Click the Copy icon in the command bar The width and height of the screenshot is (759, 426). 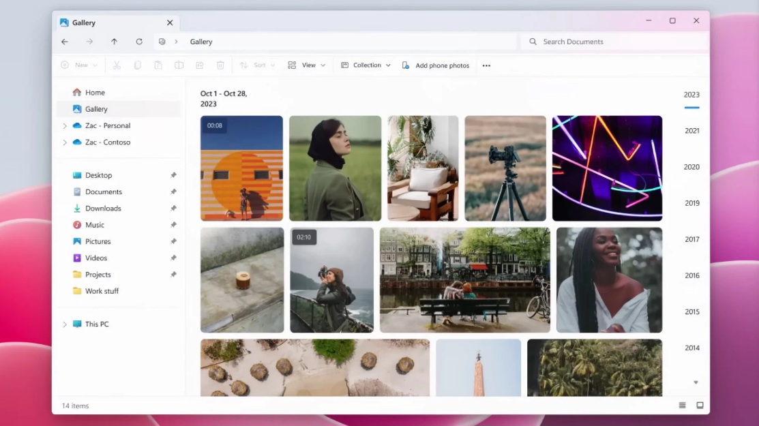[x=137, y=65]
